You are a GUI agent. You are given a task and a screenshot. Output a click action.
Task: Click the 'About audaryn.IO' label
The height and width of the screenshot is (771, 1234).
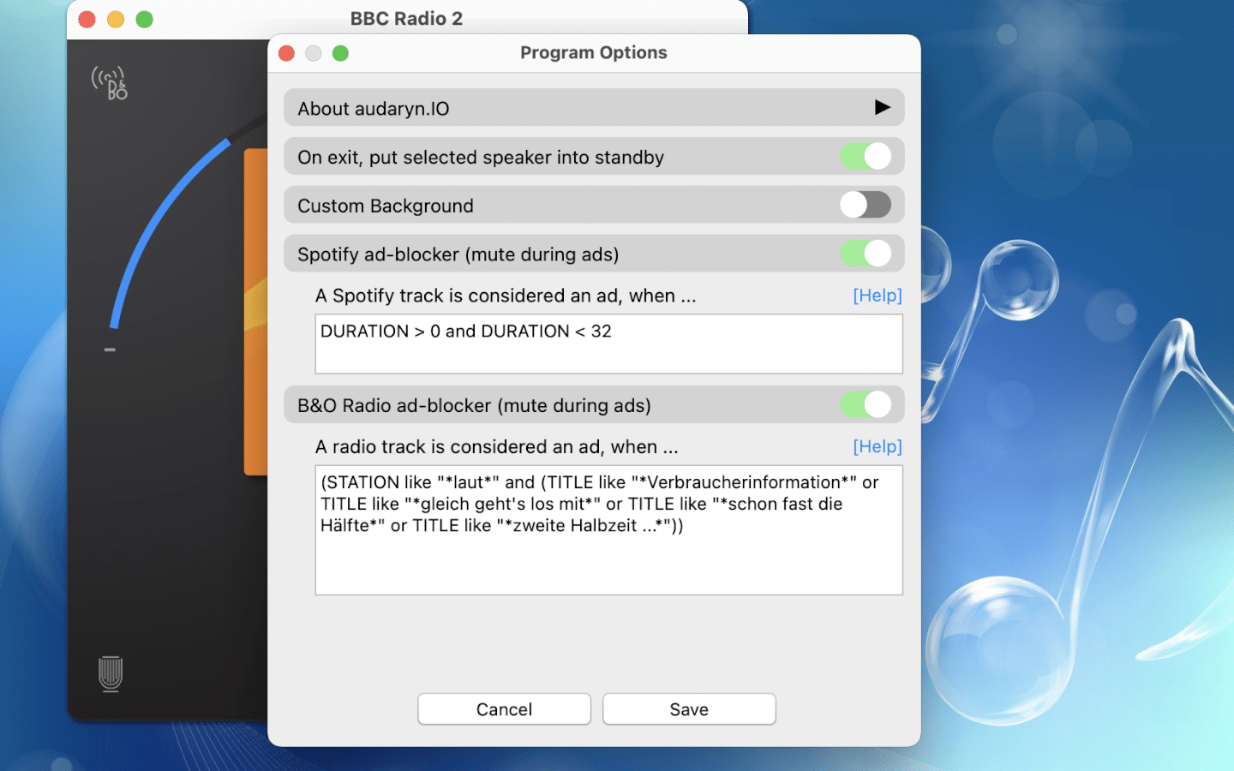tap(374, 109)
